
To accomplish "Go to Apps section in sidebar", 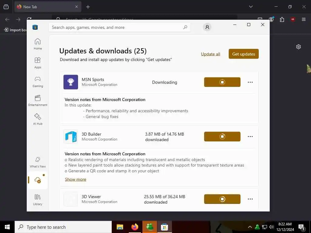I will point(38,63).
